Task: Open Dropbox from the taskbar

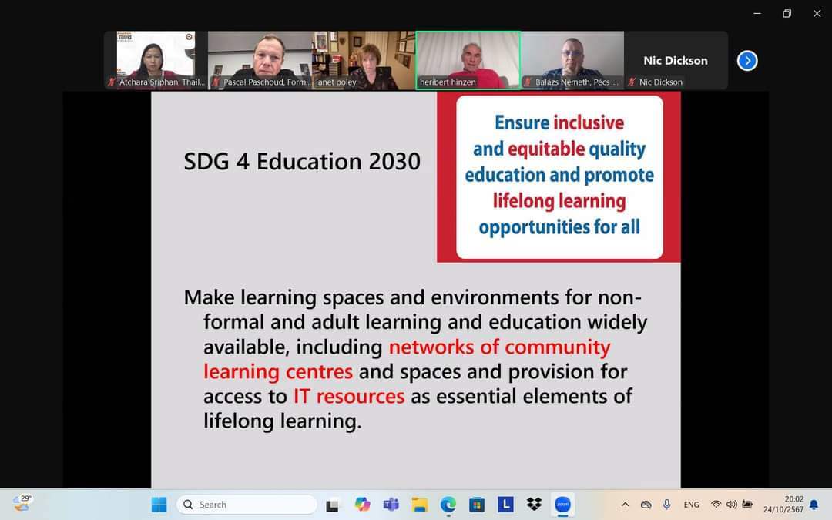Action: (x=534, y=505)
